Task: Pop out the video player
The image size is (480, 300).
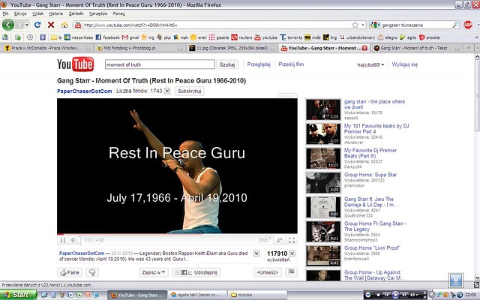Action: click(x=280, y=240)
